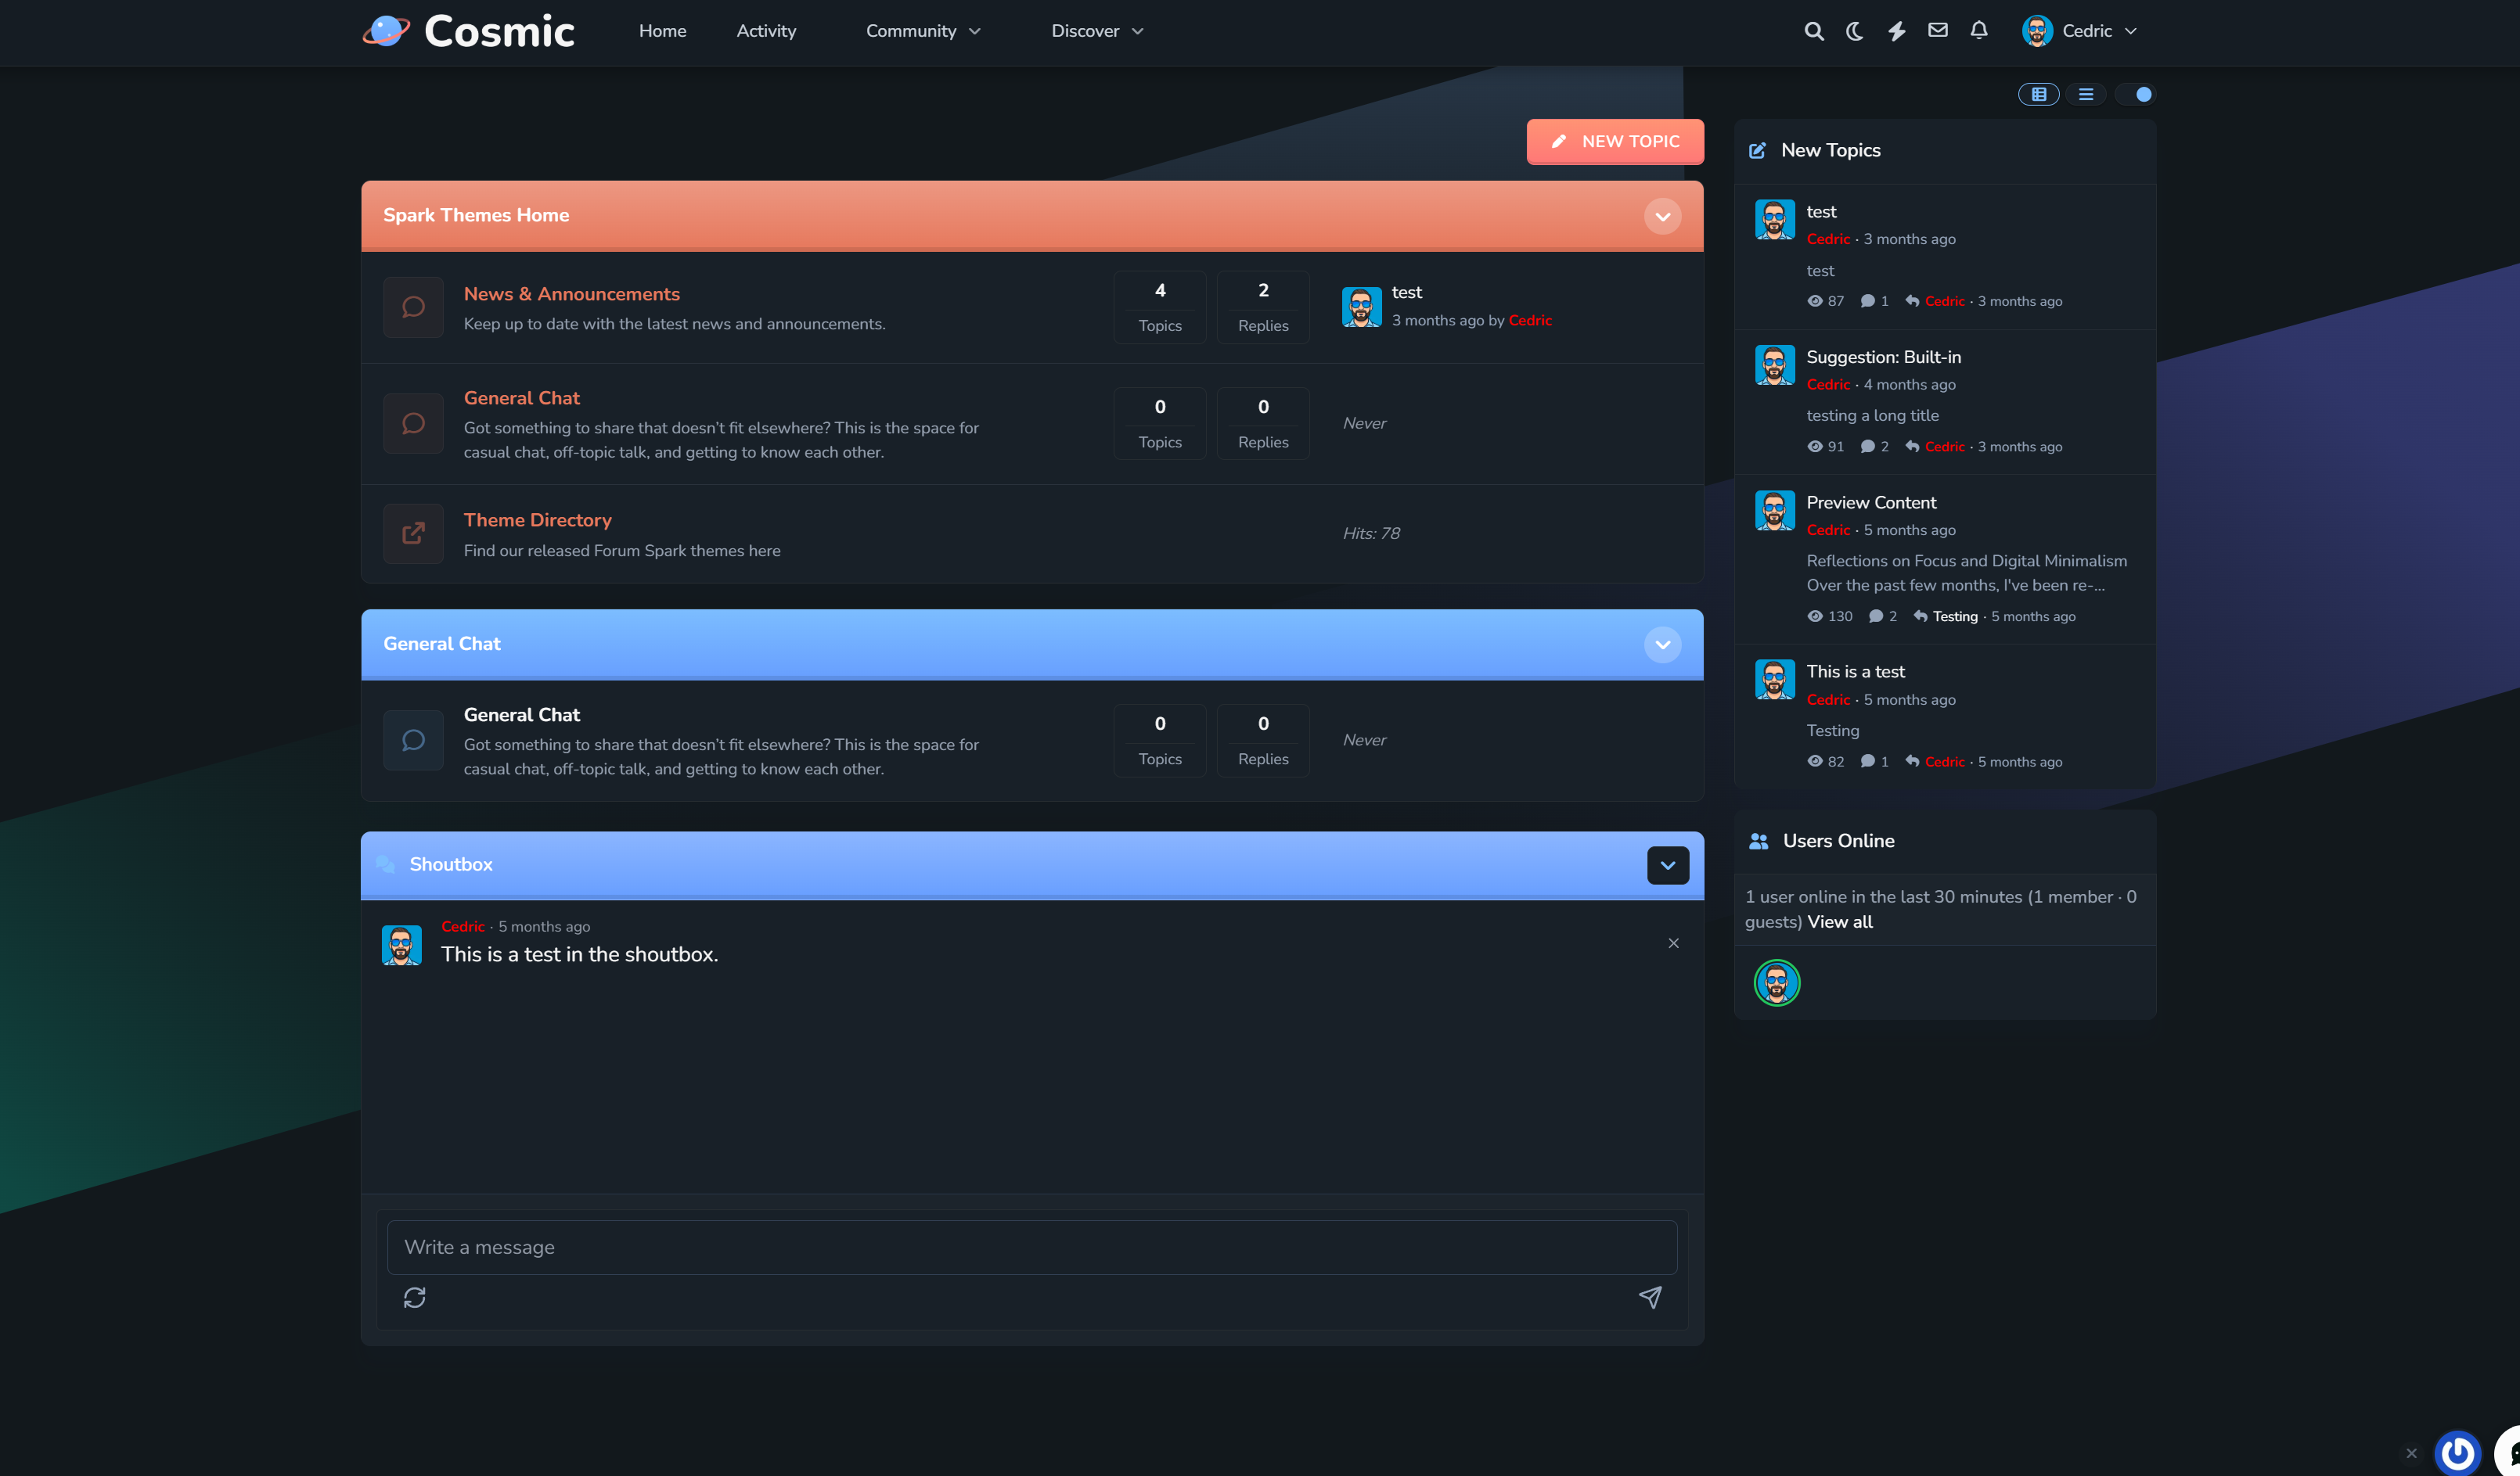
Task: Click the Users Online people icon
Action: pos(1758,842)
